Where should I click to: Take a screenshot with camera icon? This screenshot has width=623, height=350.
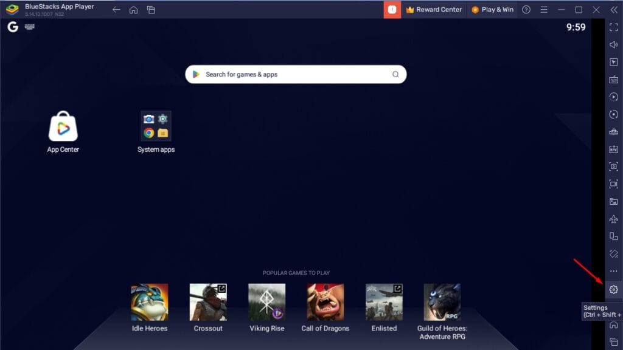(613, 166)
